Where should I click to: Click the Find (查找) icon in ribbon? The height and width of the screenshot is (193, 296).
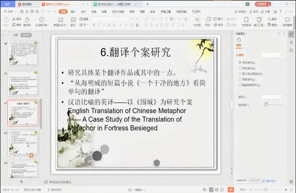pyautogui.click(x=274, y=19)
